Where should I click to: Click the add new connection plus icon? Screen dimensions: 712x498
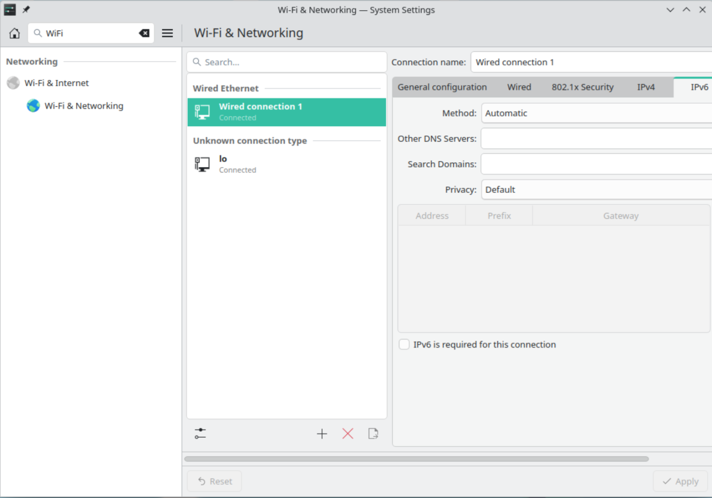[322, 434]
